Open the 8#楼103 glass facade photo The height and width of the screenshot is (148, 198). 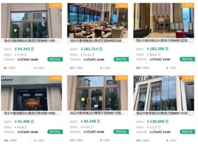164,93
